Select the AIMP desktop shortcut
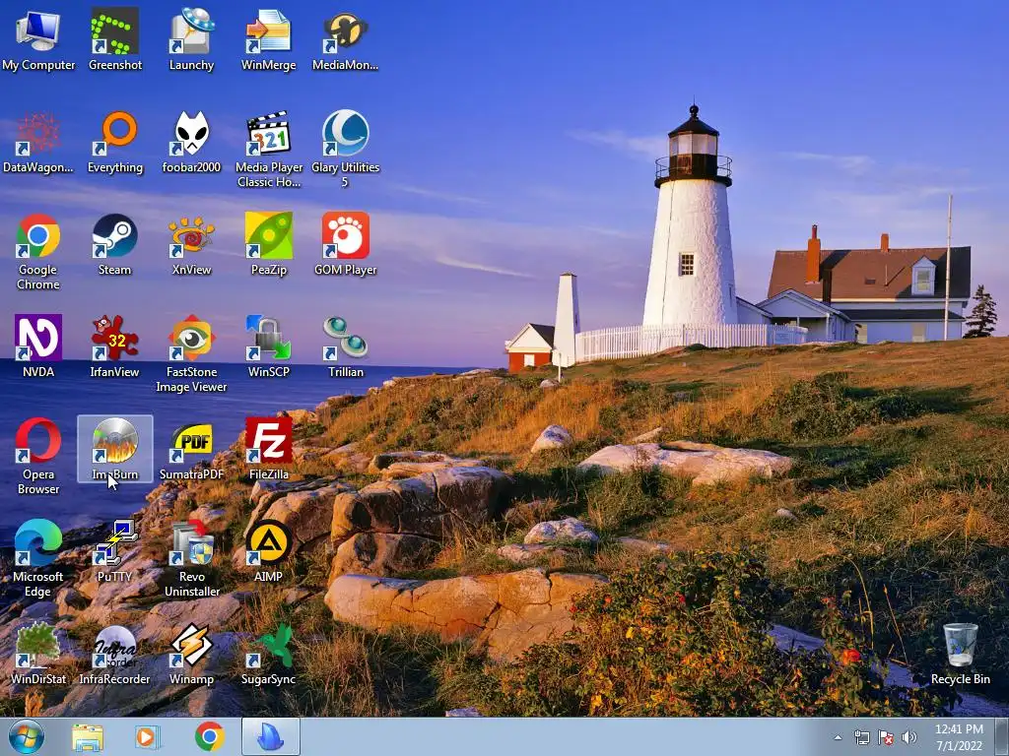The height and width of the screenshot is (756, 1009). [x=268, y=552]
